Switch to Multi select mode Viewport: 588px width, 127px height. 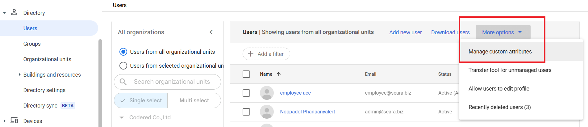(x=194, y=100)
